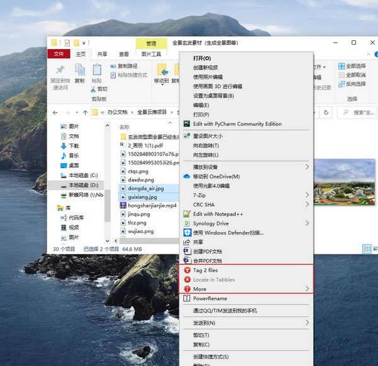Click the Notepad++ icon in context menu
Screen dimensions: 378x366
(x=186, y=214)
